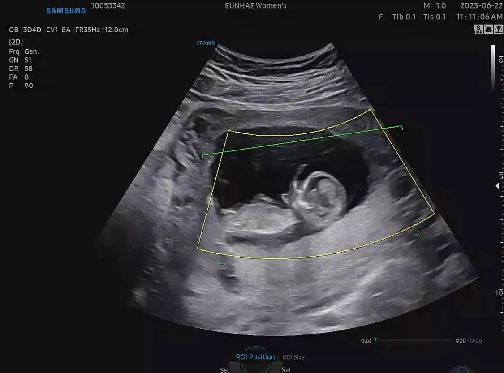Click the sector image enhancement icon
Image resolution: width=504 pixels, height=373 pixels.
pyautogui.click(x=488, y=29)
